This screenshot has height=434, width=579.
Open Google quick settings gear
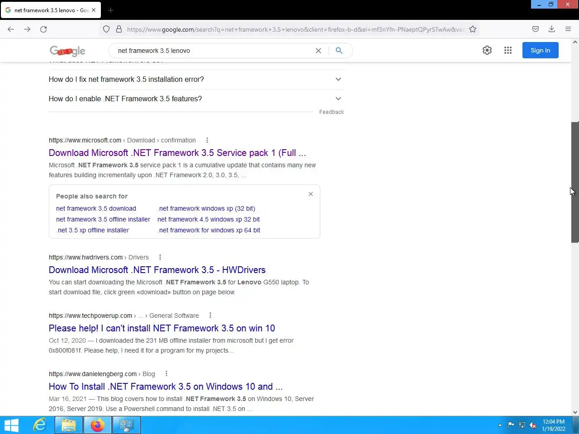[x=487, y=50]
